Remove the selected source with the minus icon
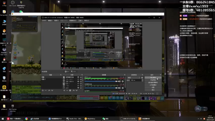Image resolution: width=215 pixels, height=121 pixels. [x=67, y=90]
